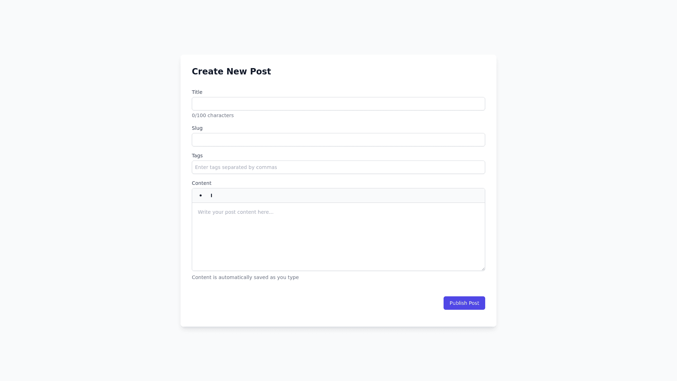This screenshot has height=381, width=677.
Task: Click the Tags field label
Action: click(x=197, y=156)
